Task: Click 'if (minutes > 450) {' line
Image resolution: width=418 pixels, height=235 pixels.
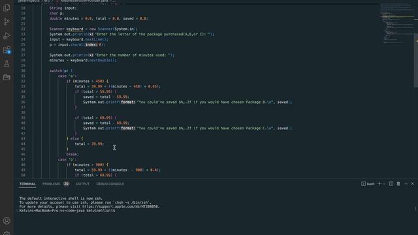Action: pyautogui.click(x=88, y=81)
